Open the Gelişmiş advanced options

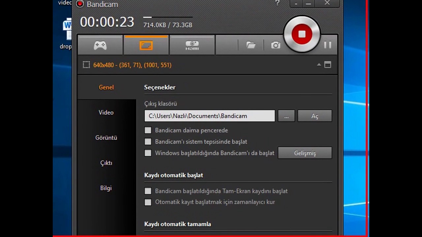(x=305, y=153)
